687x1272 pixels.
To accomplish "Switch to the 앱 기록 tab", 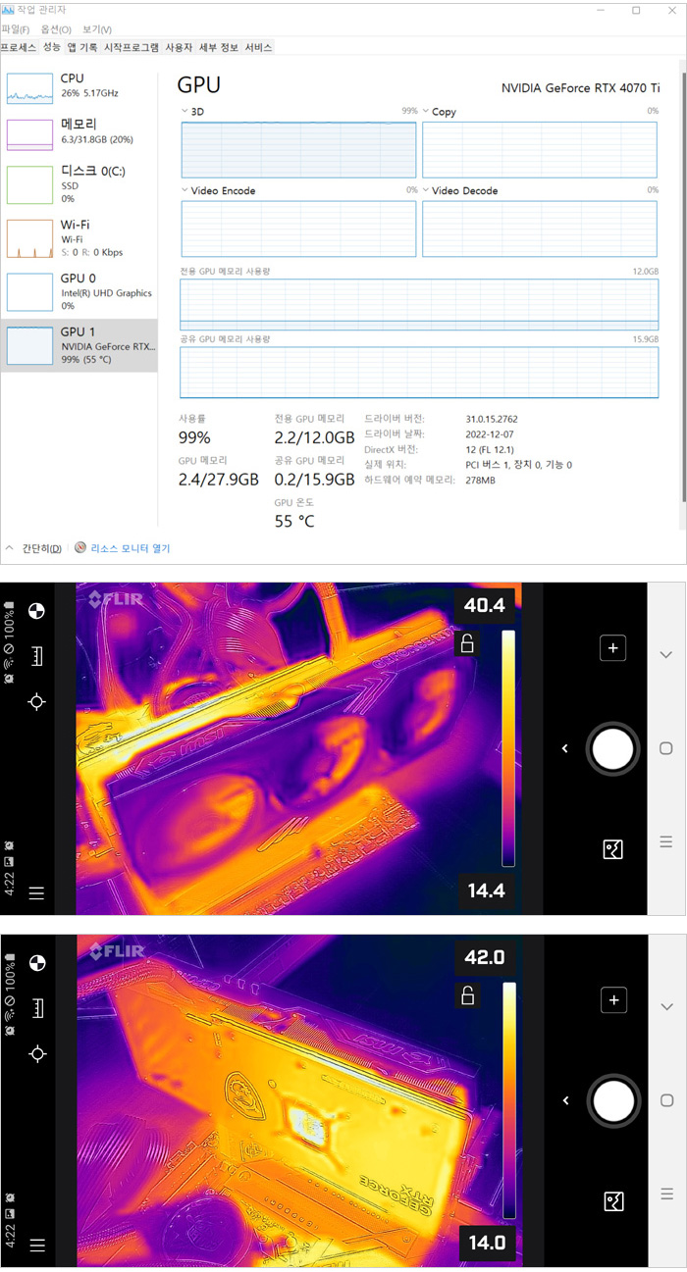I will pos(82,47).
